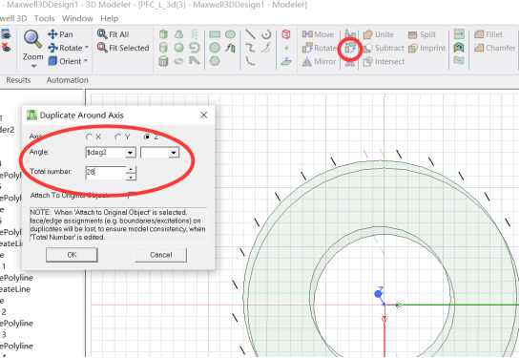This screenshot has width=520, height=358.
Task: Click the Intersect boolean tool
Action: point(384,61)
